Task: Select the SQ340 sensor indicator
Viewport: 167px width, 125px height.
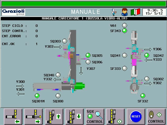Action: pos(58,75)
